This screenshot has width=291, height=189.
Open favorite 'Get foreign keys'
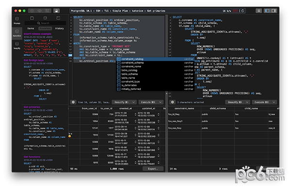(x=33, y=60)
